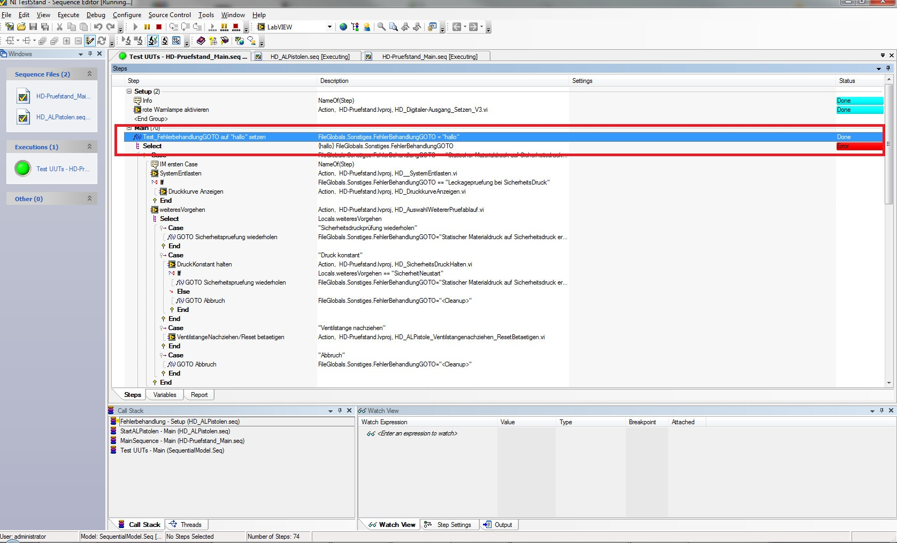The width and height of the screenshot is (897, 543).
Task: Collapse the Sequence Files section
Action: coord(89,74)
